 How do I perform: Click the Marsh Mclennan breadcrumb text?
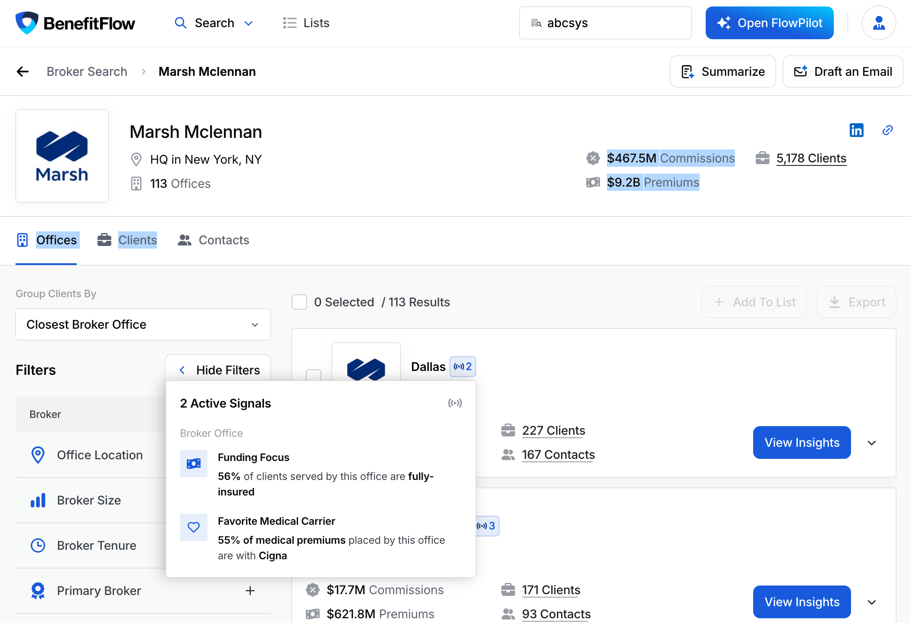click(x=207, y=72)
